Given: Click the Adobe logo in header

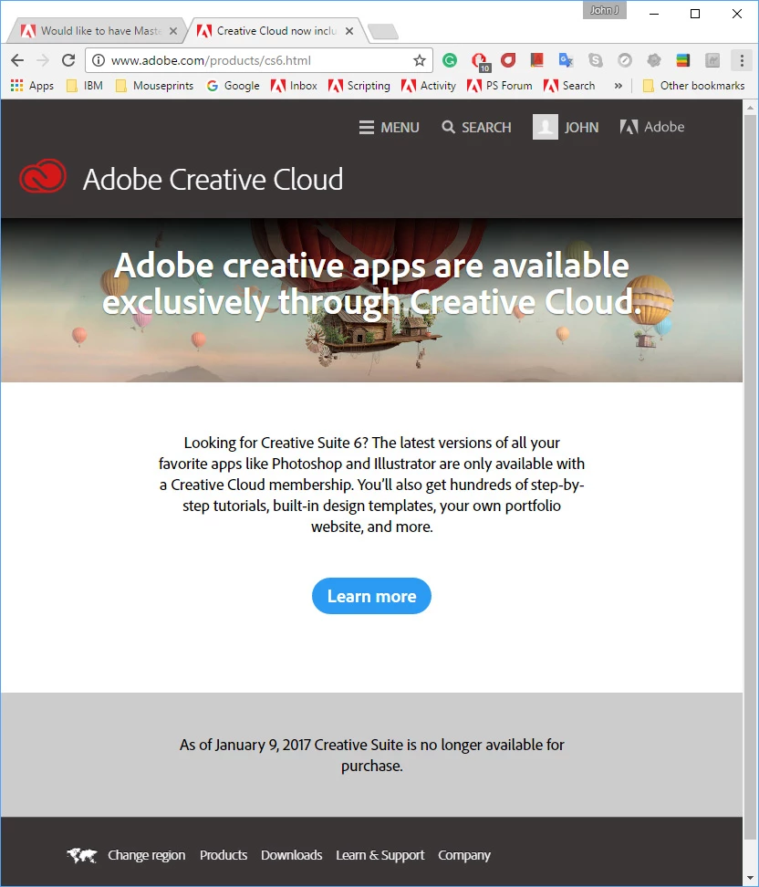Looking at the screenshot, I should coord(652,127).
